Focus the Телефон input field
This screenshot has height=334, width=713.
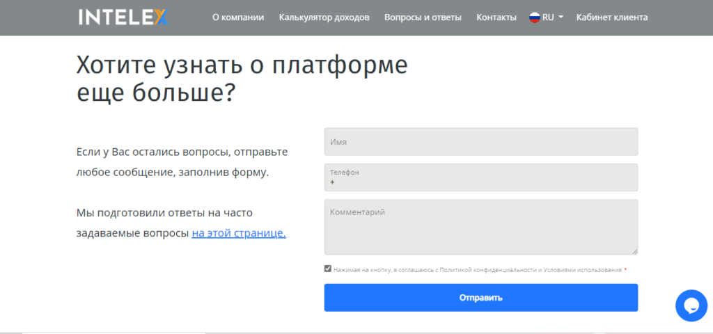(x=481, y=177)
